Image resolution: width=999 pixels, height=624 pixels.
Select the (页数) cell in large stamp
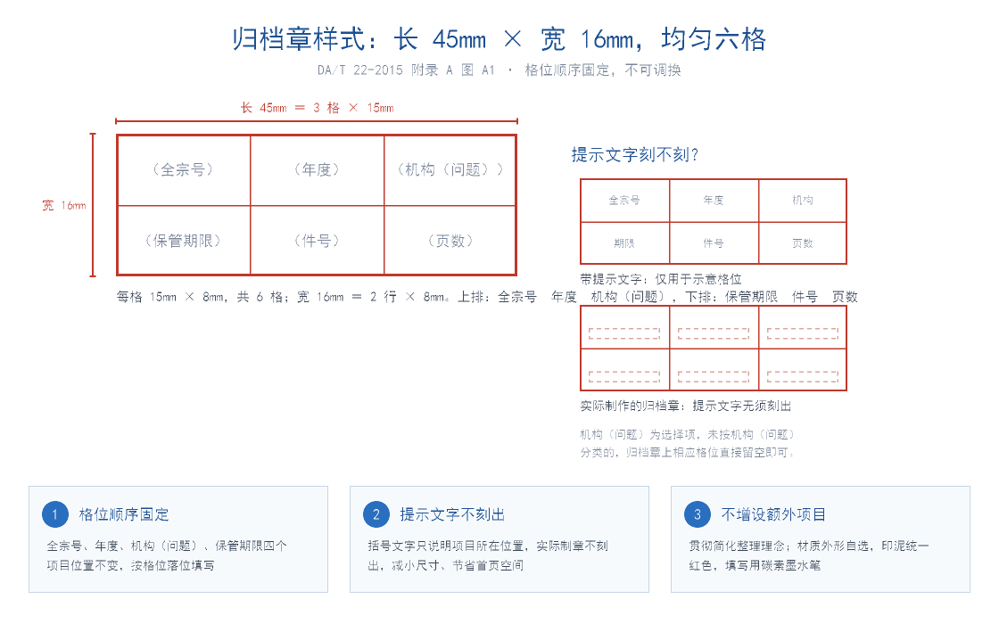450,240
